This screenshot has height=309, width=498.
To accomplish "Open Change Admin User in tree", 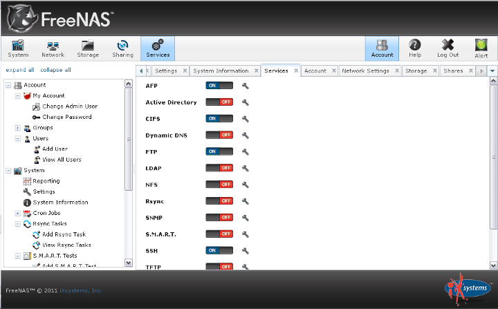I will pos(70,106).
